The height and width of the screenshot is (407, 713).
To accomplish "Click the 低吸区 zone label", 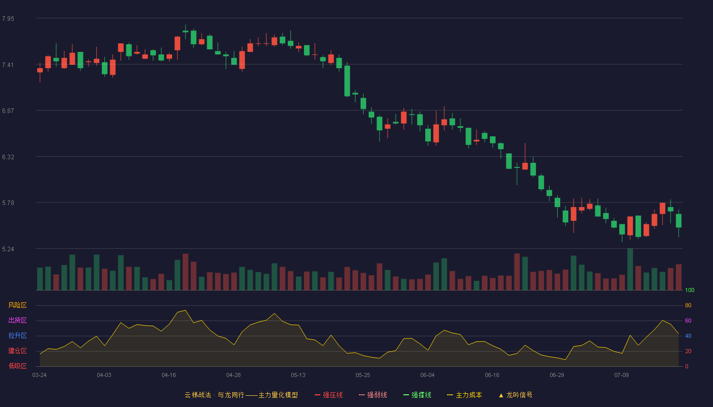I will point(17,366).
